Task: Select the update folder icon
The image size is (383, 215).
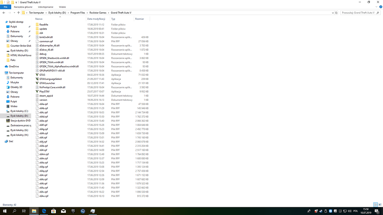Action: [x=37, y=29]
